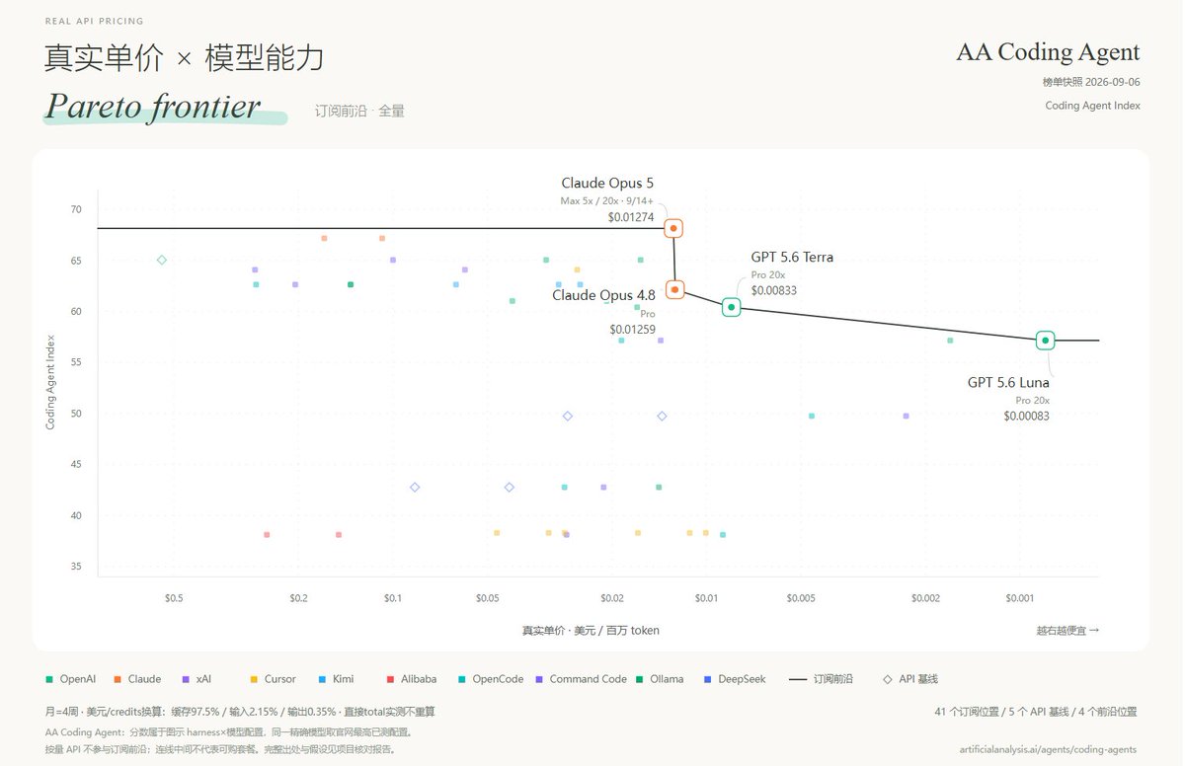The height and width of the screenshot is (766, 1185).
Task: Click the $0.01 x-axis tick label
Action: tap(706, 598)
